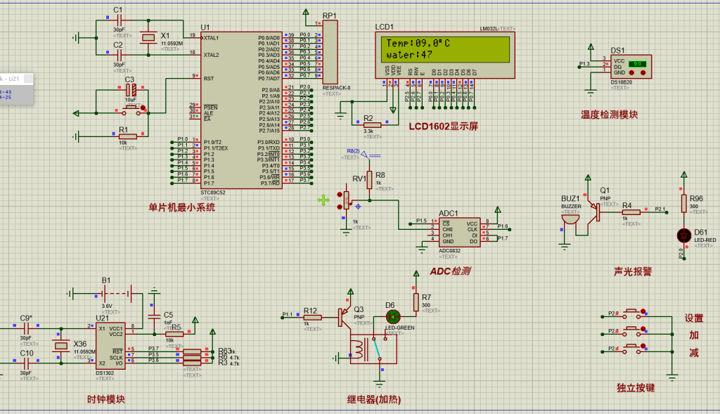The height and width of the screenshot is (414, 720).
Task: Select the BUZ1 buzzer symbol
Action: click(570, 219)
